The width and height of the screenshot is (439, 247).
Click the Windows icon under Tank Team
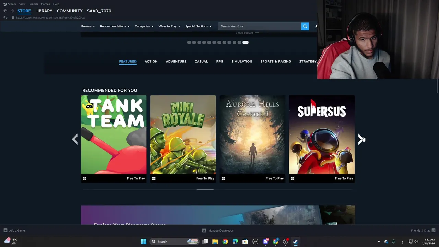click(84, 178)
